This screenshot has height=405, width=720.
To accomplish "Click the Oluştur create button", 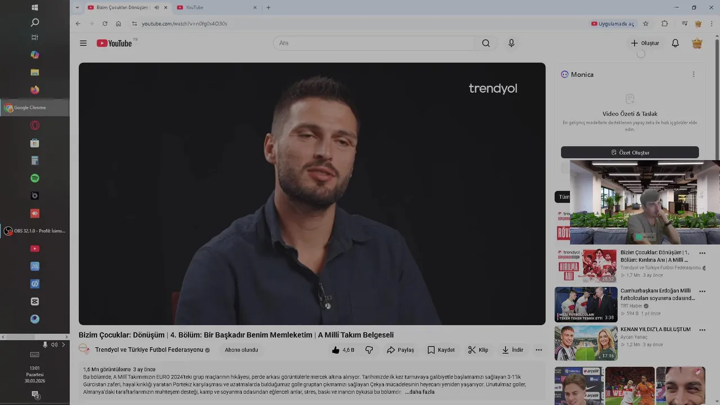I will coord(645,43).
